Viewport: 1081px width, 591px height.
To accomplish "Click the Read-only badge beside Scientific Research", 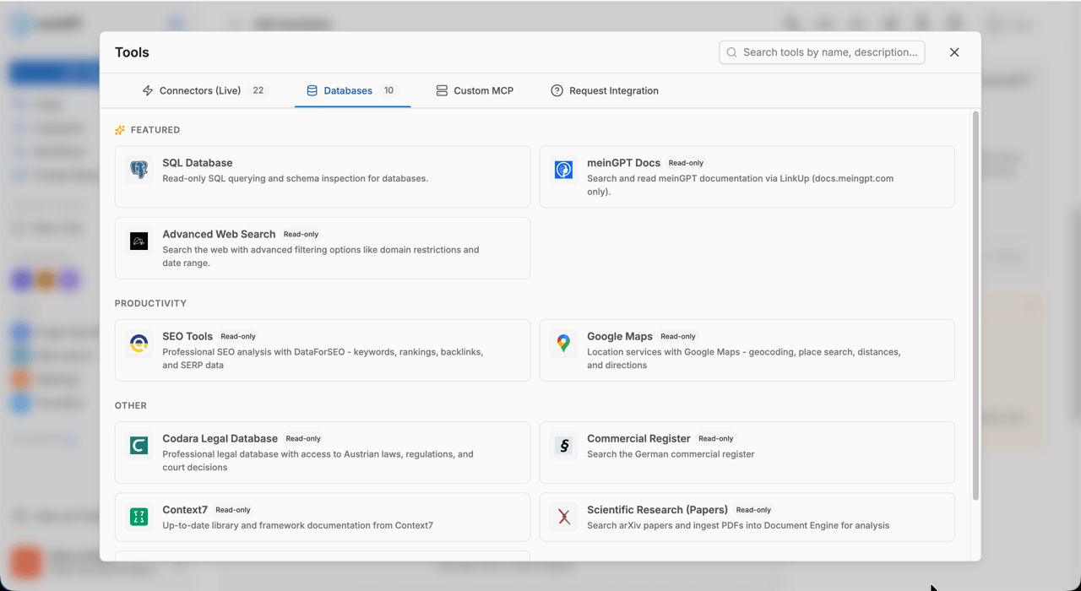I will 753,510.
